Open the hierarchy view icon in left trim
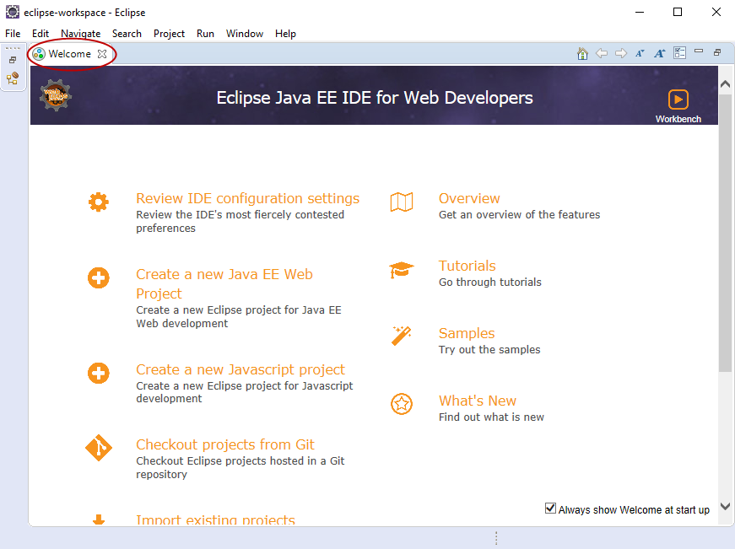 (x=13, y=78)
